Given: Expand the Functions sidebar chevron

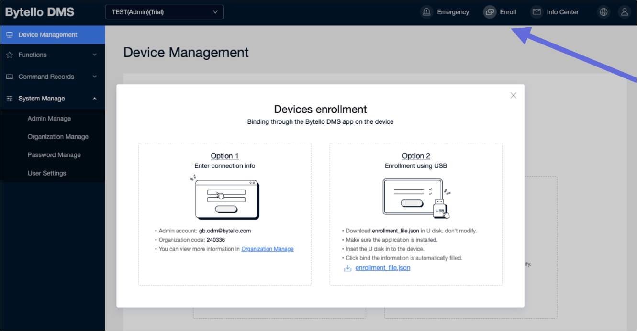Looking at the screenshot, I should coord(95,55).
